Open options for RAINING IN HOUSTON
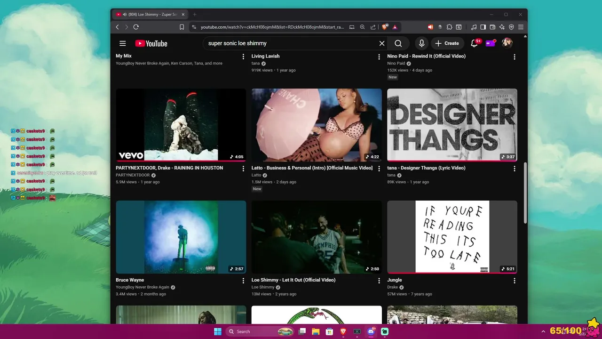602x339 pixels. pos(243,169)
